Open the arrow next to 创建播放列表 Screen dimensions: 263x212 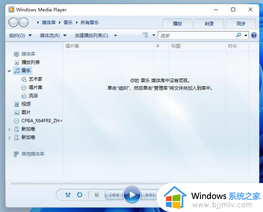116,36
